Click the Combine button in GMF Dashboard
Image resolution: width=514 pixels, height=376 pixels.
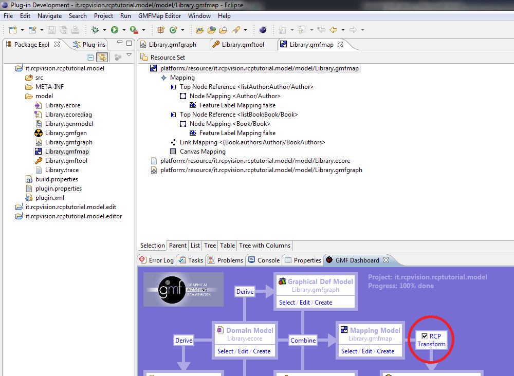(303, 340)
